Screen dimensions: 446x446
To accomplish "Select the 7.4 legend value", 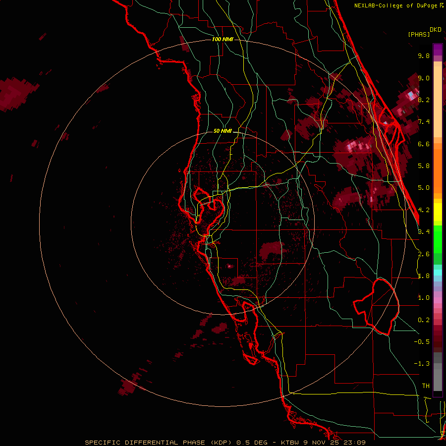I will point(424,122).
